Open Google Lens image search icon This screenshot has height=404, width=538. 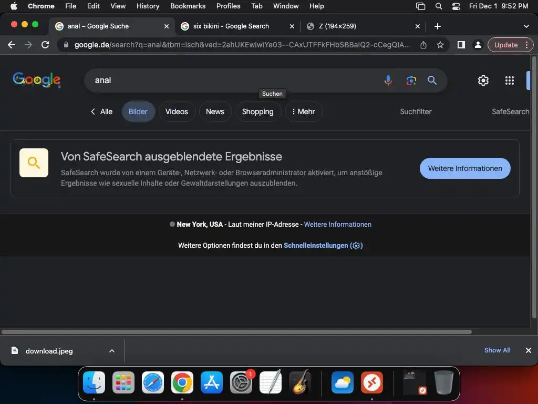(411, 80)
